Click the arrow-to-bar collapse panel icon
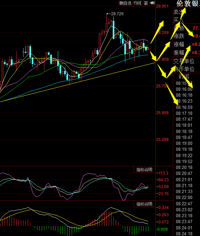The width and height of the screenshot is (200, 236). tap(152, 3)
